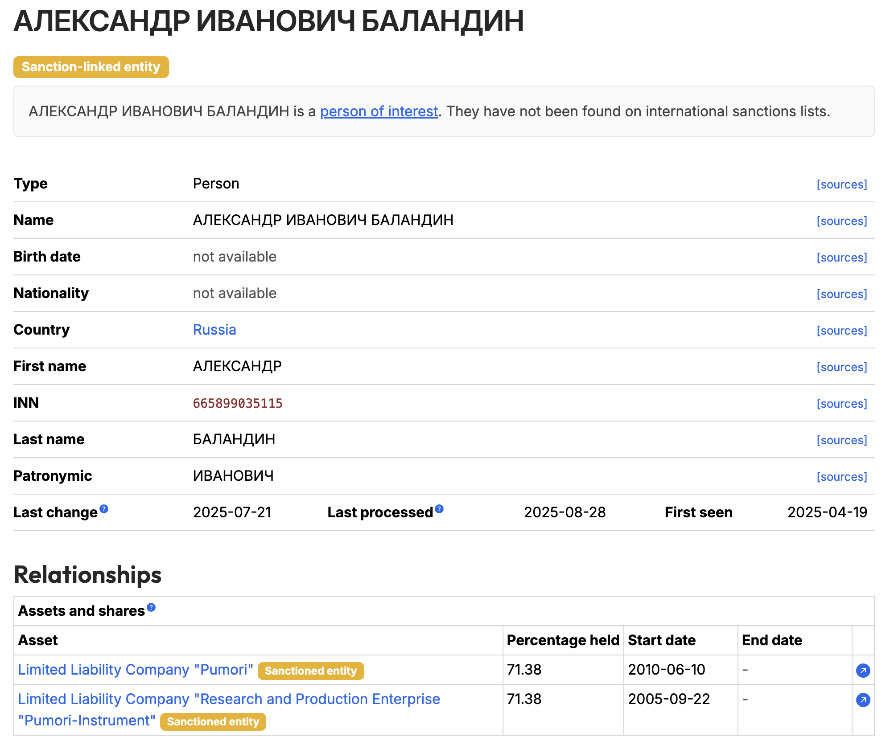Open Limited Liability Company "Pumori" link

pos(136,670)
